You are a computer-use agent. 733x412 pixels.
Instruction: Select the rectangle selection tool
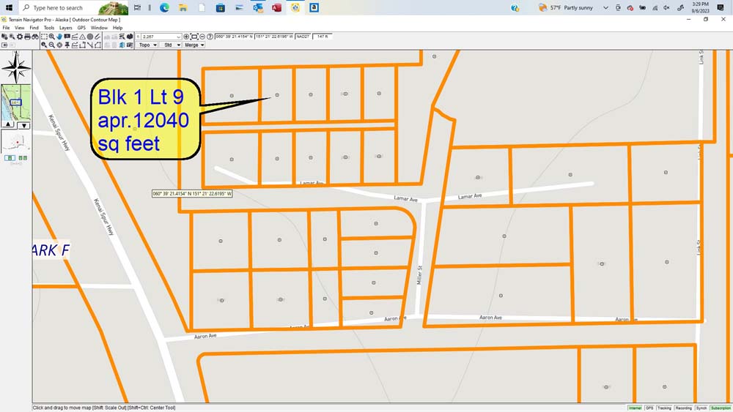pyautogui.click(x=44, y=37)
